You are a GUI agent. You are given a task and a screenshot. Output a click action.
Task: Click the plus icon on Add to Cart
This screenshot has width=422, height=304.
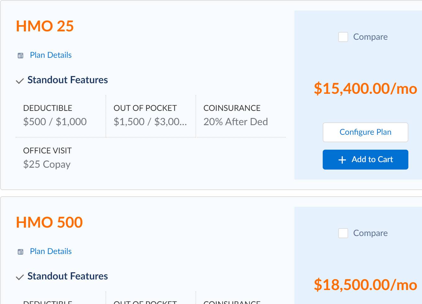coord(342,160)
